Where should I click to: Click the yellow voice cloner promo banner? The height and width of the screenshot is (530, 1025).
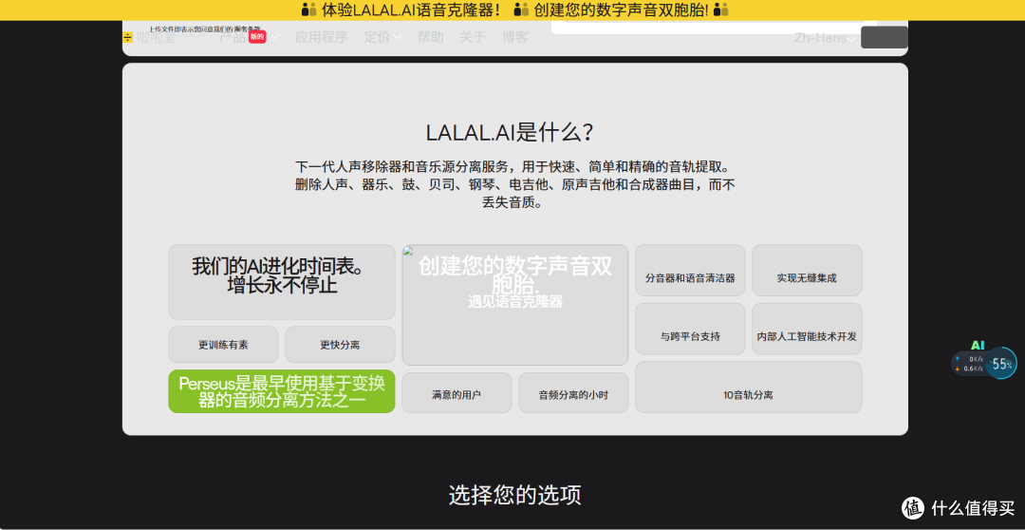coord(512,9)
